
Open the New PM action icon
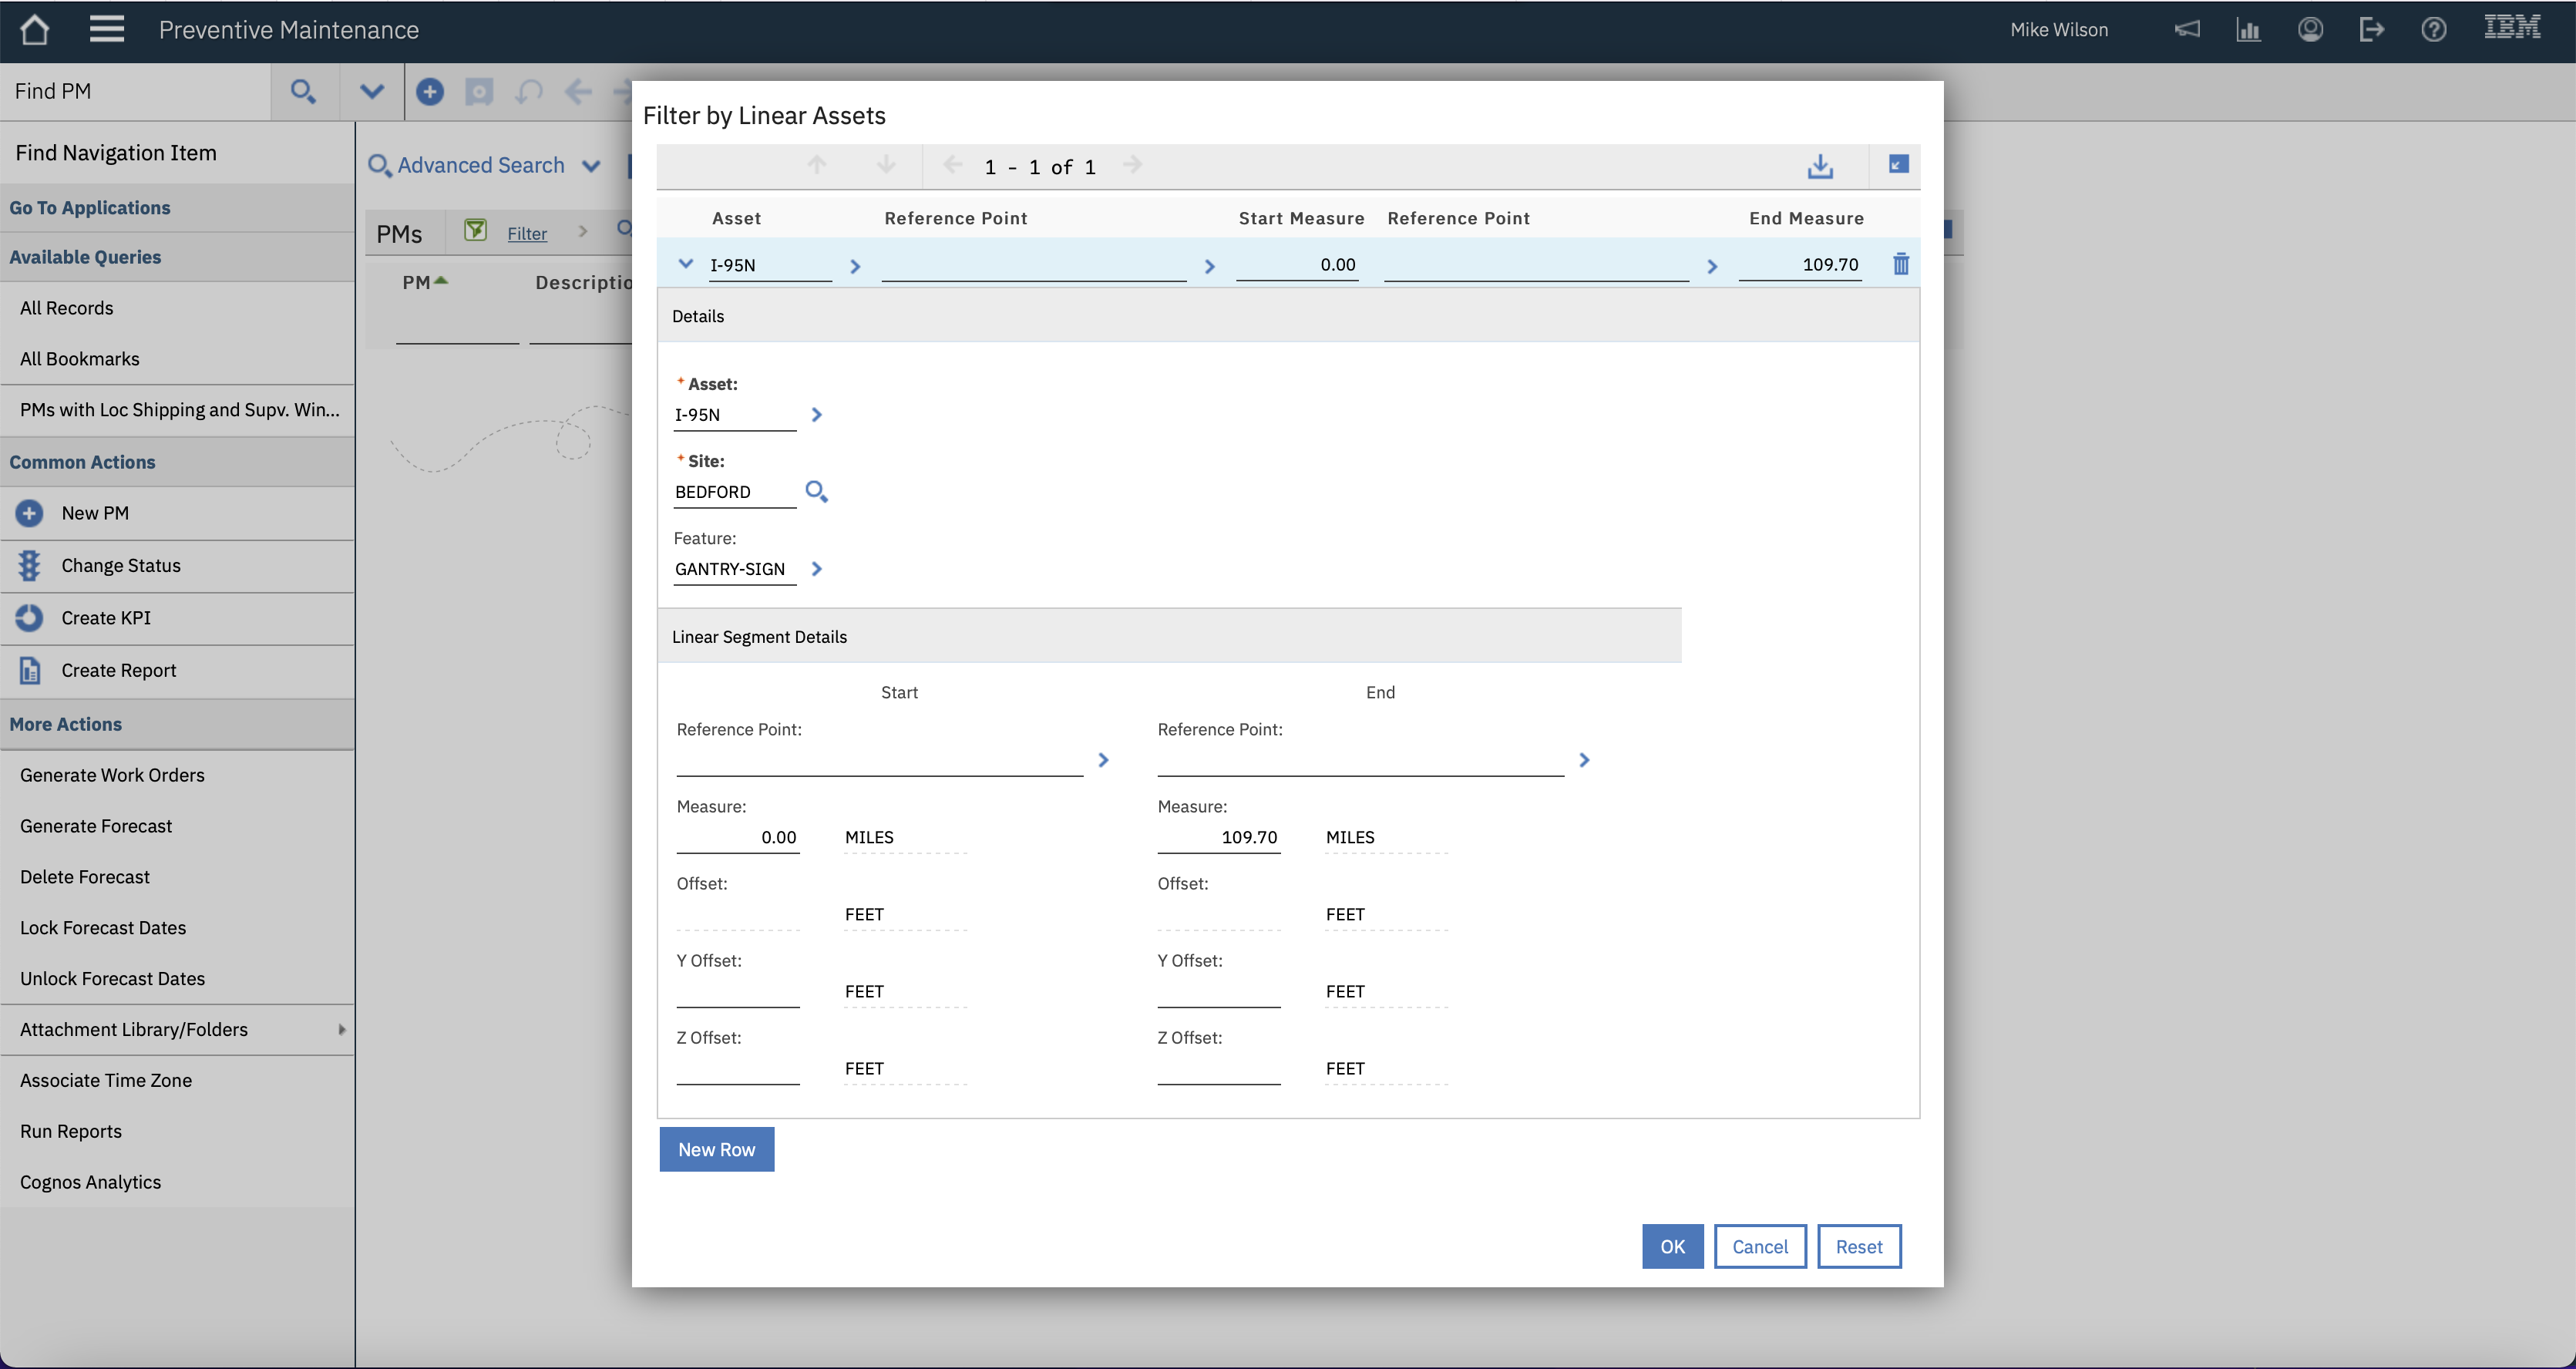[29, 513]
